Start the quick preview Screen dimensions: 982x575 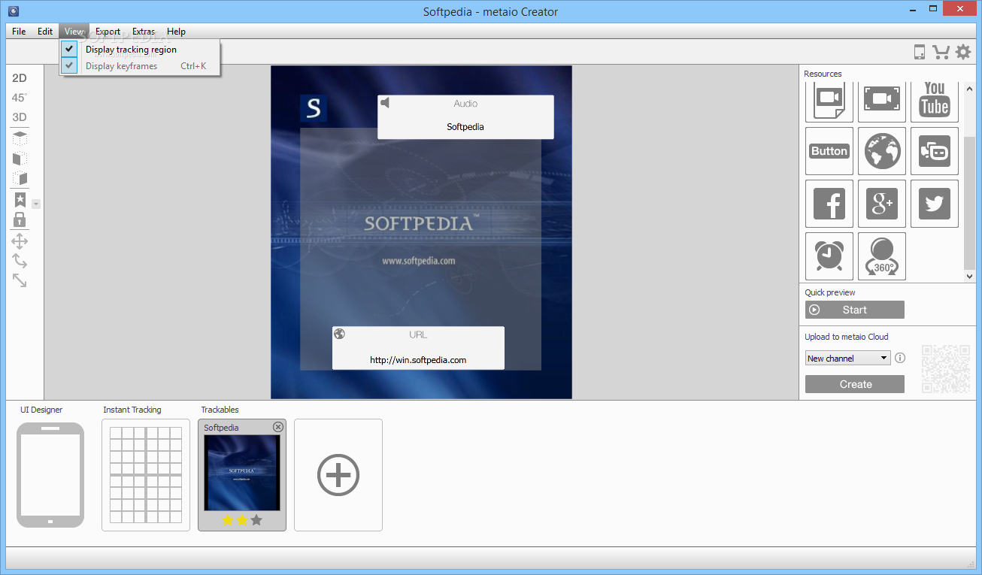855,310
